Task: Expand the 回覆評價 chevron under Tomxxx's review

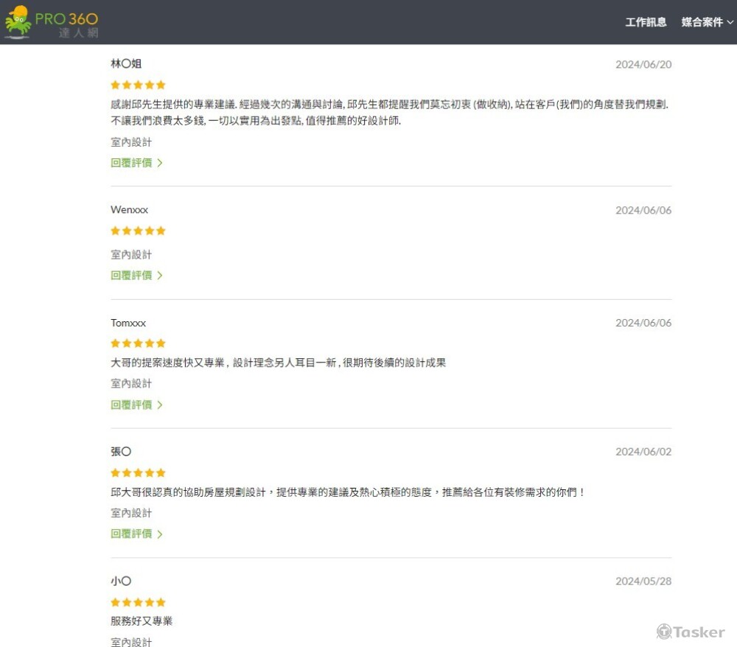Action: [160, 405]
